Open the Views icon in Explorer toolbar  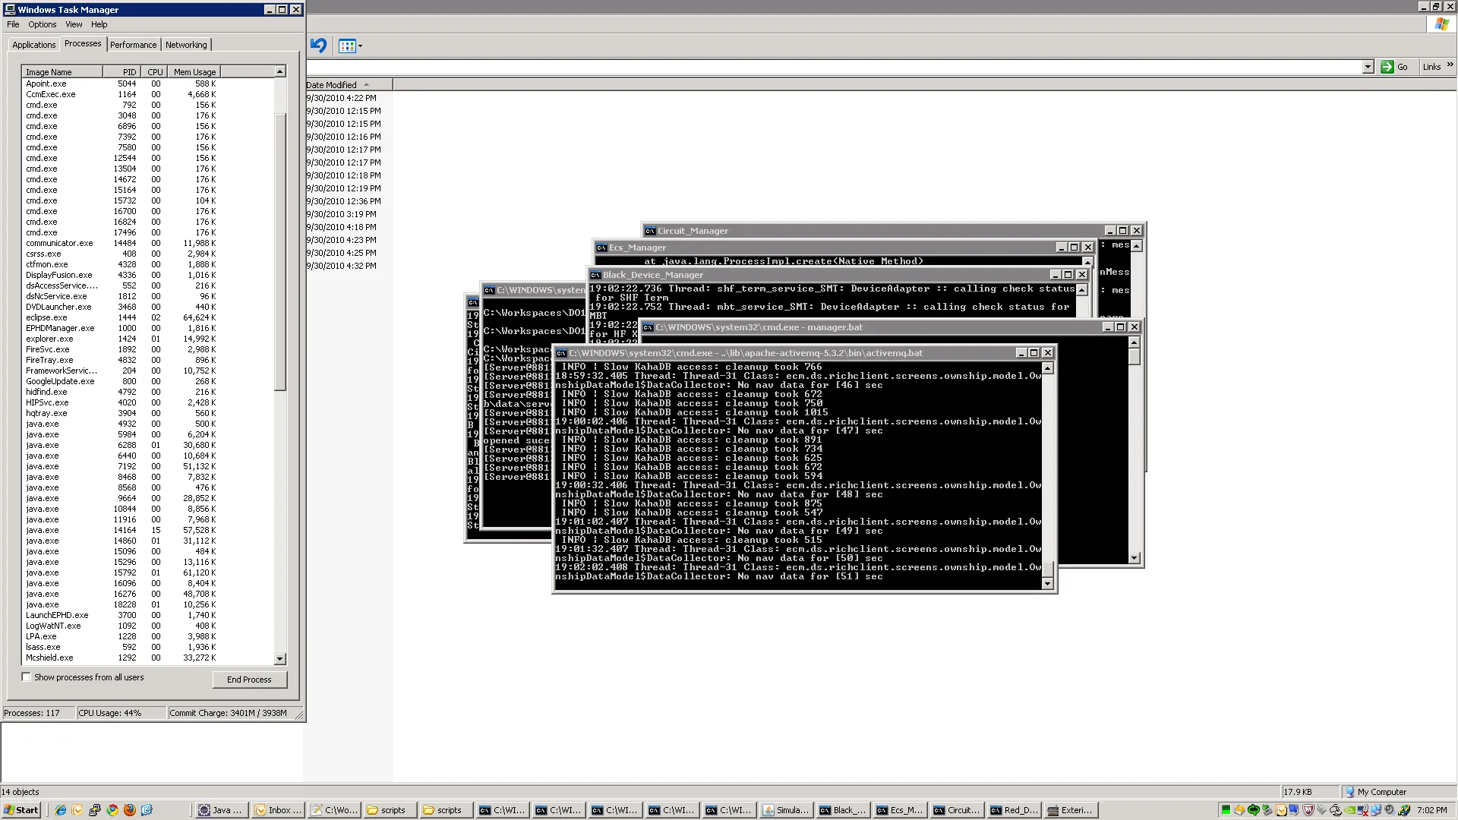pyautogui.click(x=347, y=46)
